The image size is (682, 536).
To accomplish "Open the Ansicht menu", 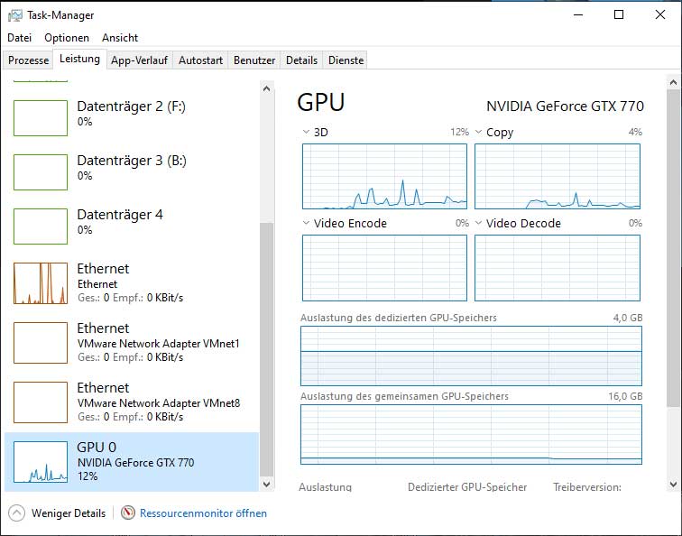I will tap(120, 38).
